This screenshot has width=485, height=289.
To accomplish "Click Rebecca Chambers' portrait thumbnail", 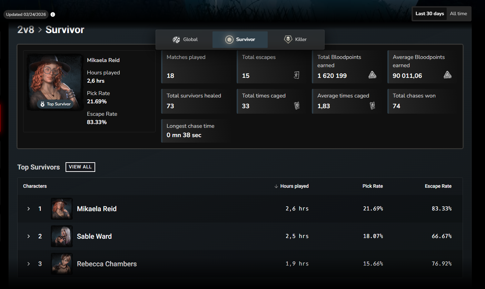I will [x=62, y=264].
